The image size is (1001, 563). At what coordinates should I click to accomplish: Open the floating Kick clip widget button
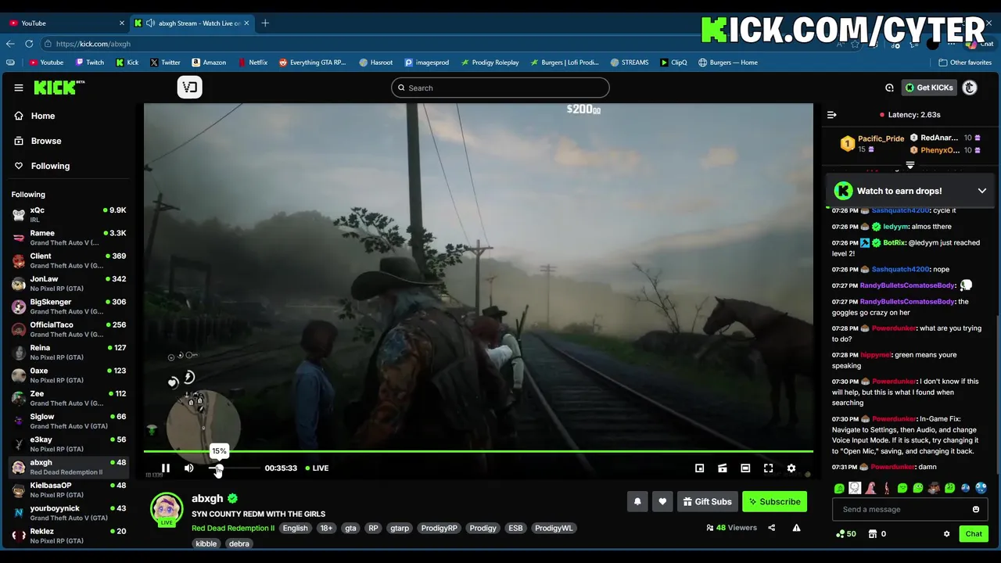(189, 88)
